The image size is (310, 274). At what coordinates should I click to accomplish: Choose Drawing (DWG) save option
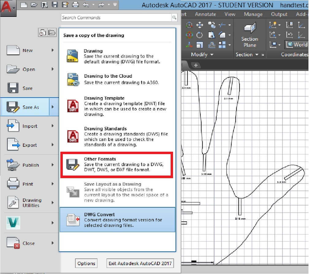pos(117,56)
